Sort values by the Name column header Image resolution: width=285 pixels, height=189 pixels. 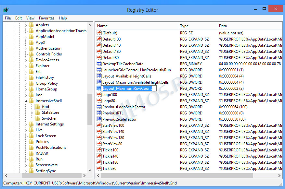(136, 26)
